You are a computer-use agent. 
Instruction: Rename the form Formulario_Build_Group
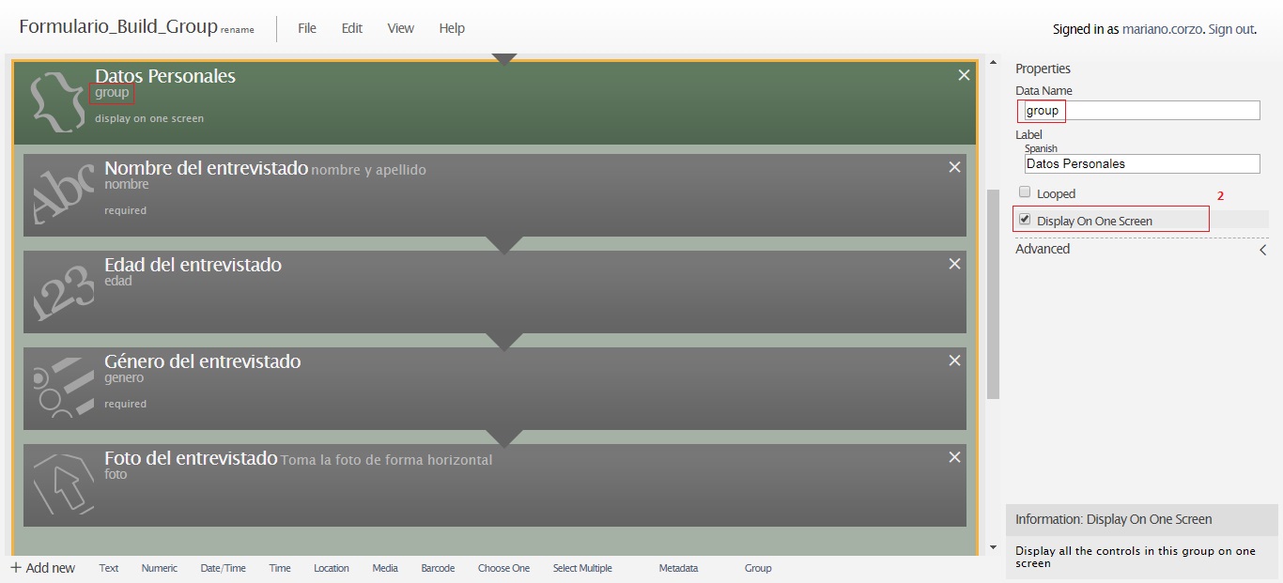pos(238,30)
